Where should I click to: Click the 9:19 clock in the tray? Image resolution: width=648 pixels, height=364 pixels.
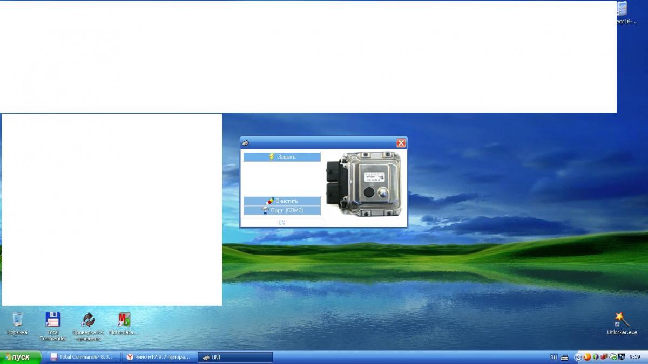635,357
